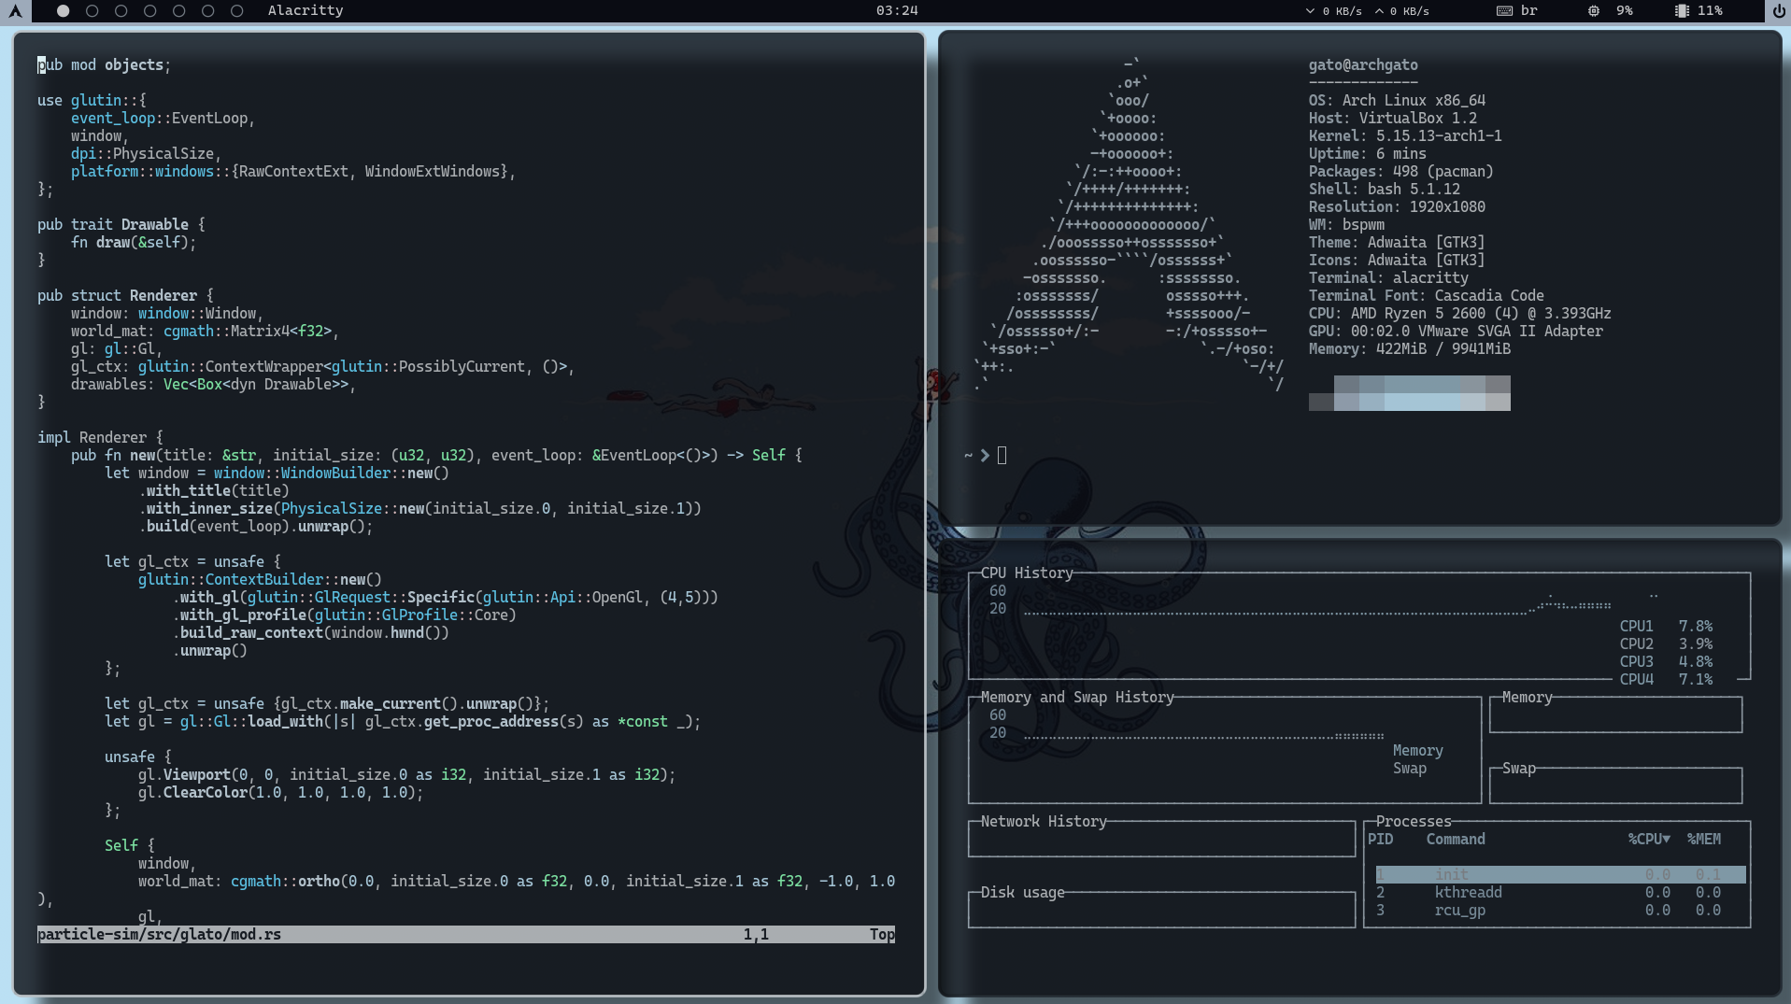Click the CPU1 7.8% legend entry

coord(1666,626)
